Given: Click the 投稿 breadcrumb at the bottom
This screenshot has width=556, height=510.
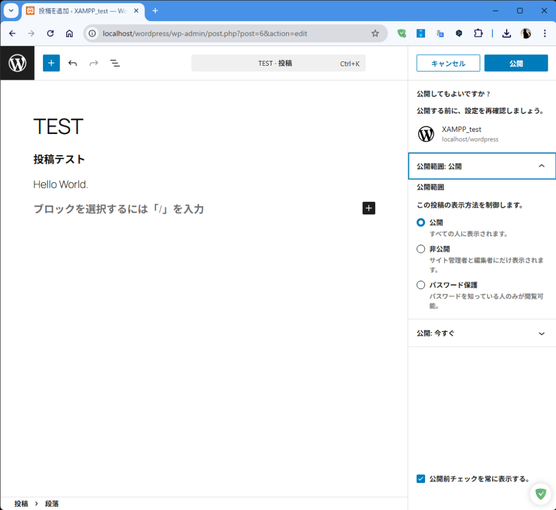Looking at the screenshot, I should [x=21, y=503].
